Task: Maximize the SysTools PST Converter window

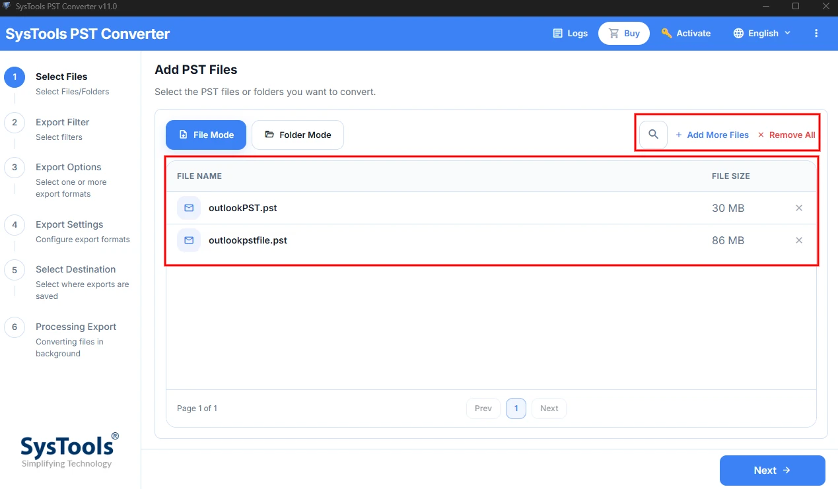Action: [795, 7]
